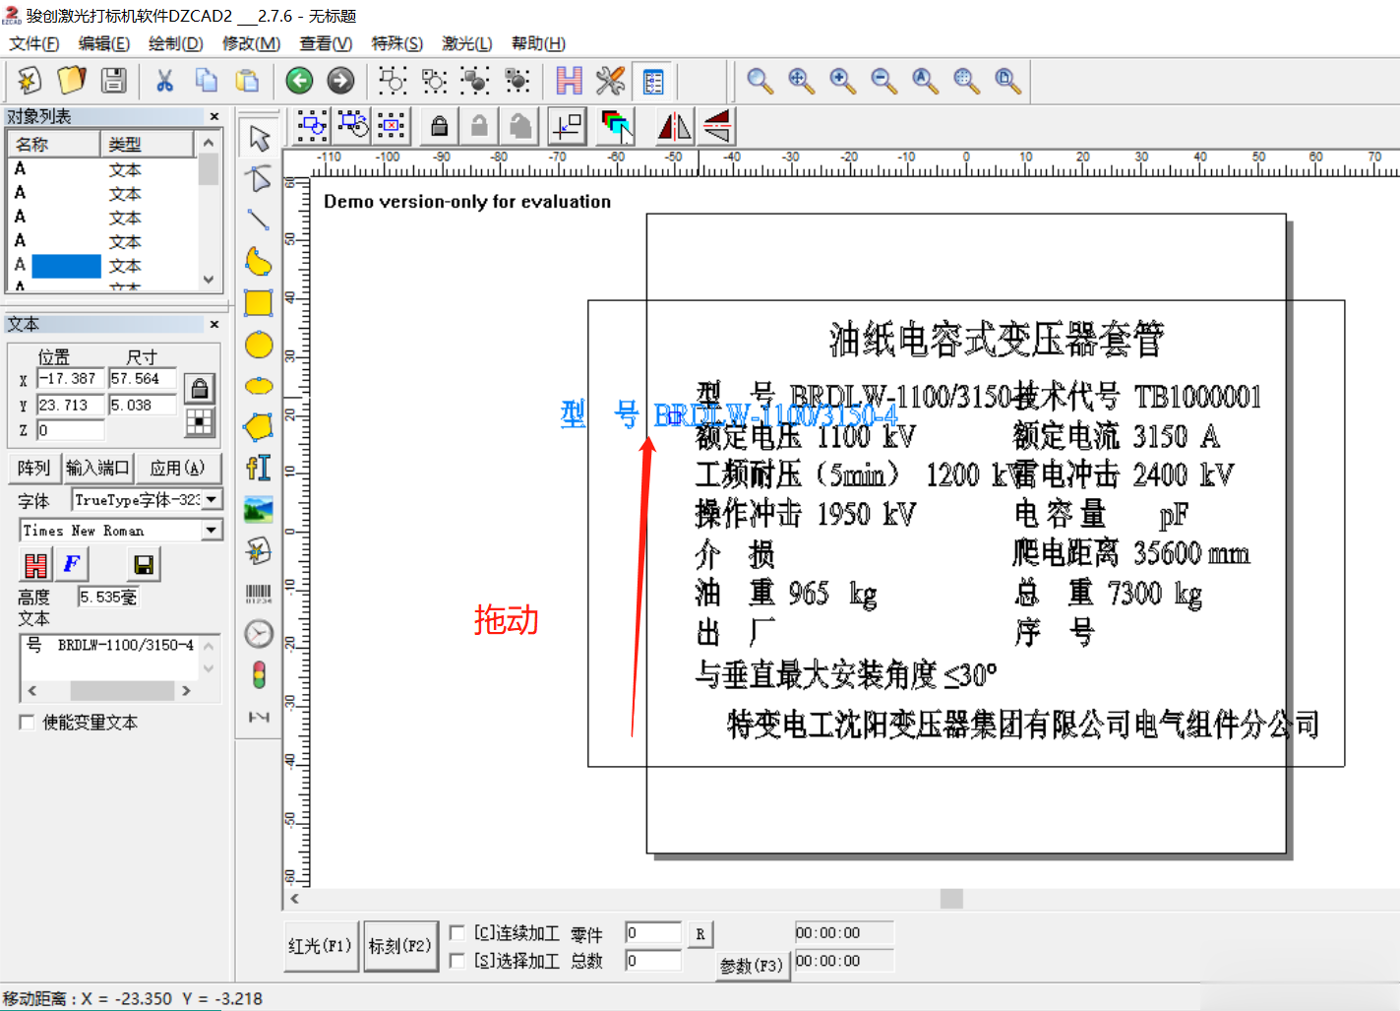Select the pick arrow tool

(x=259, y=138)
